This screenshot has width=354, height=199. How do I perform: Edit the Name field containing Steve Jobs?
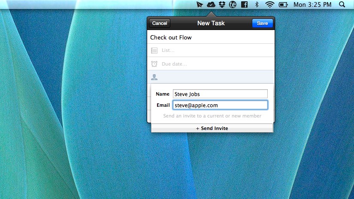point(220,94)
